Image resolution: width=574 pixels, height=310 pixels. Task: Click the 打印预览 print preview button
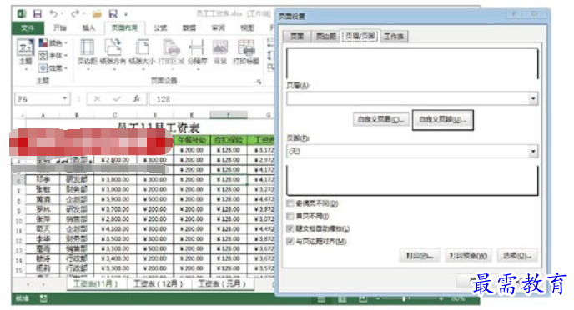pyautogui.click(x=468, y=255)
